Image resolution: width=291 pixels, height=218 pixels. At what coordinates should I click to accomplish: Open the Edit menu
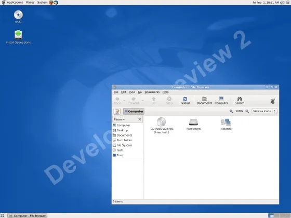124,92
